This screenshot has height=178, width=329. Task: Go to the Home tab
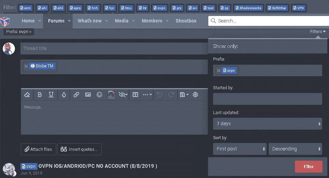(x=28, y=21)
